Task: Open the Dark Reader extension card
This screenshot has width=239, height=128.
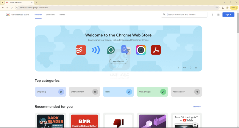Action: [x=51, y=120]
